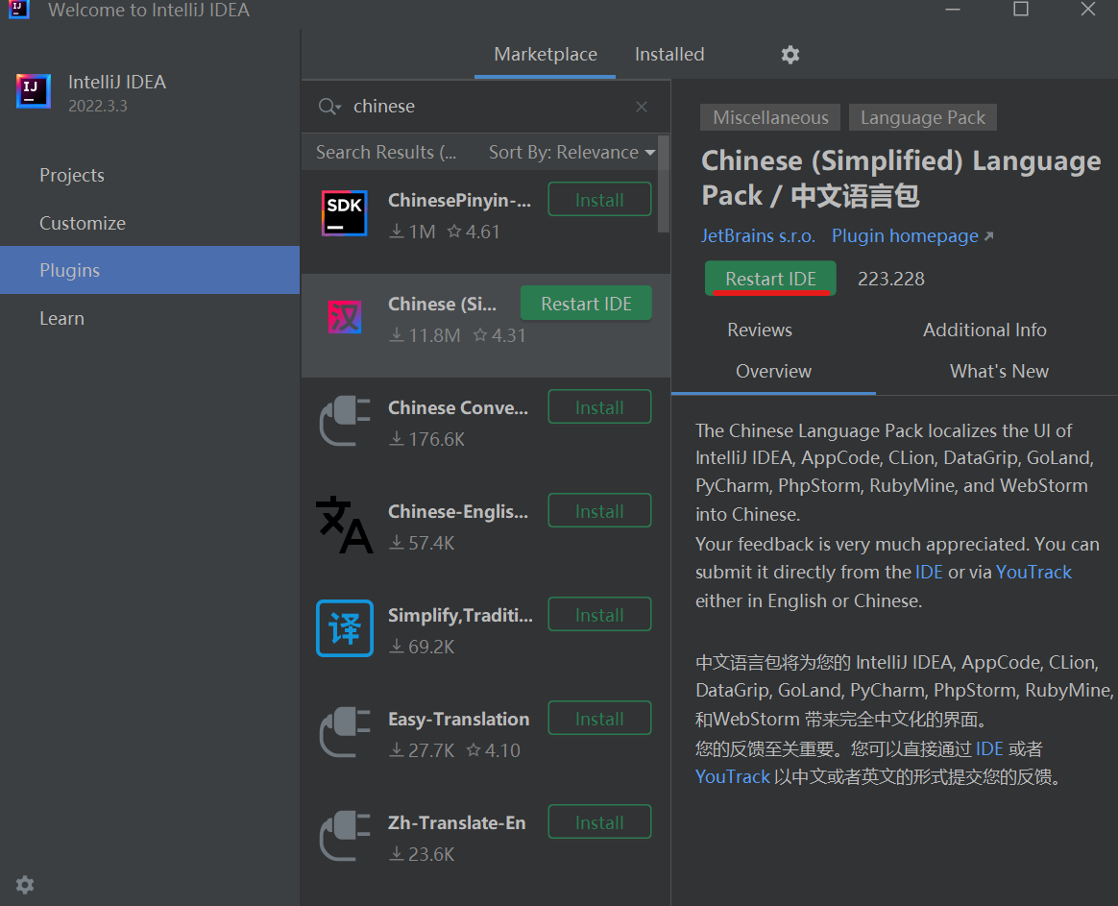Click Restart IDE in the details pane
Screen dimensions: 1118x906
[770, 279]
